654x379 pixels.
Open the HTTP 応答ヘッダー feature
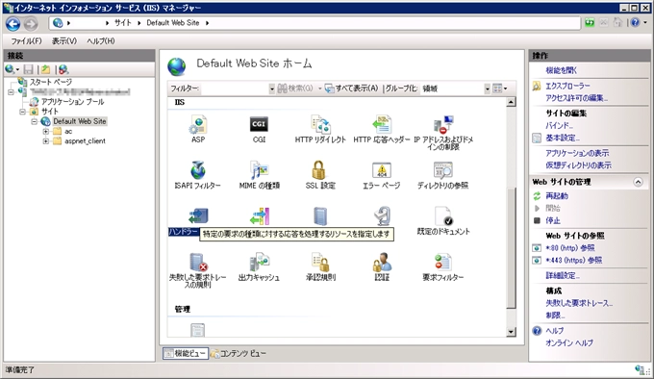click(382, 130)
